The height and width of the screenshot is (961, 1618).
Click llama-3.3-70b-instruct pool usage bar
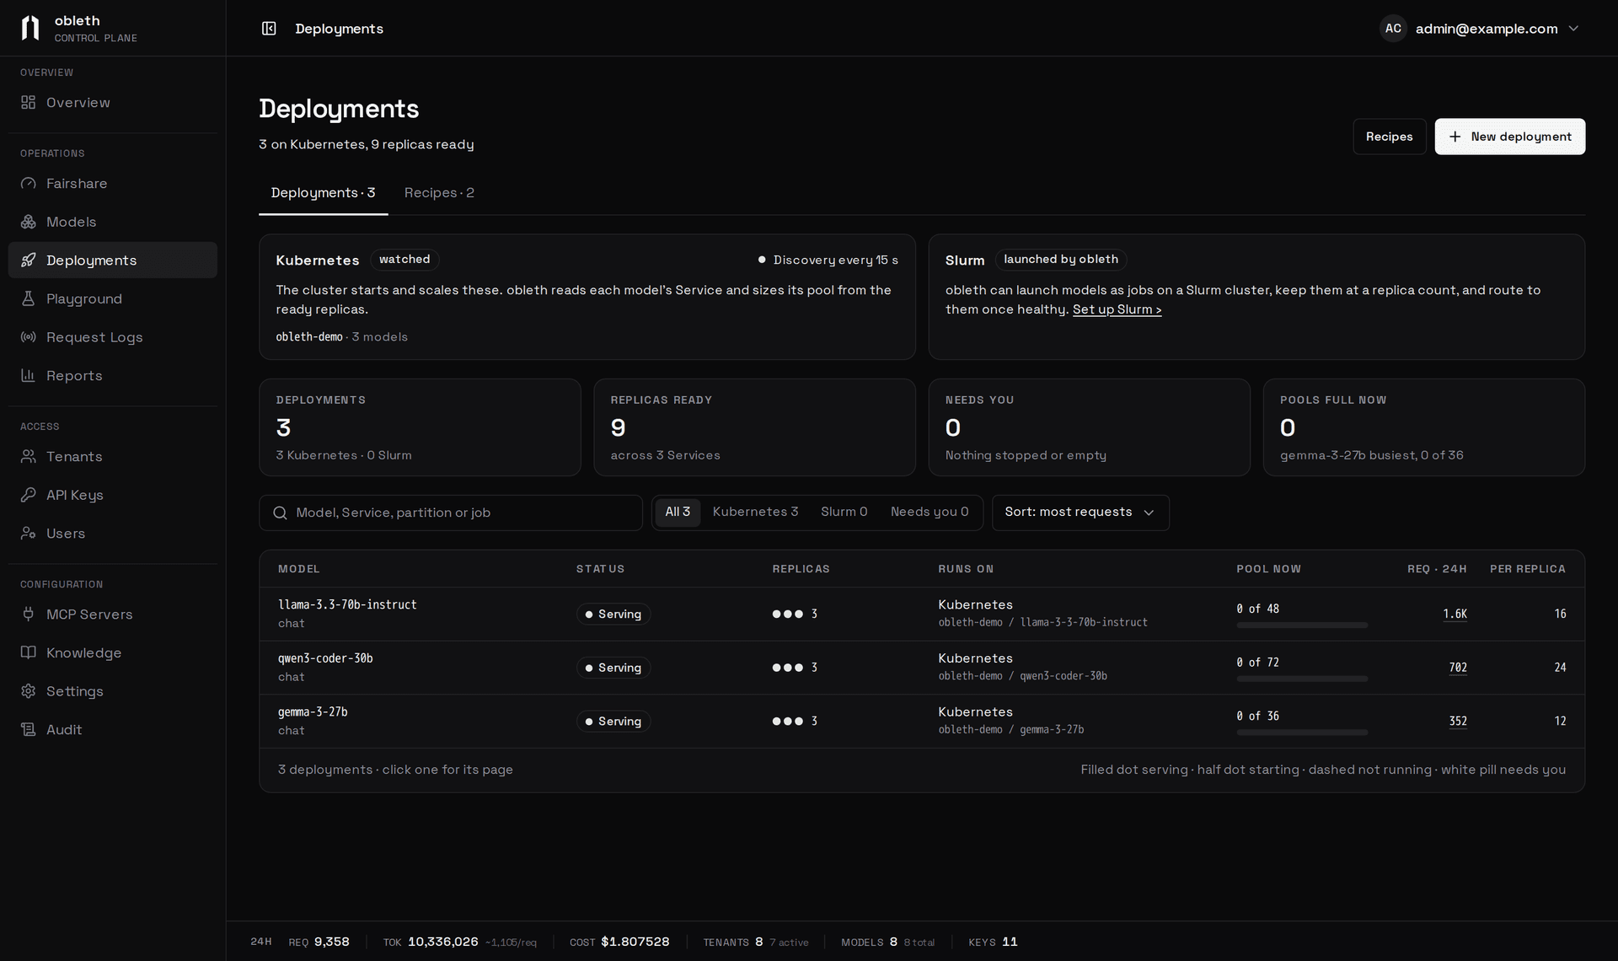tap(1302, 625)
